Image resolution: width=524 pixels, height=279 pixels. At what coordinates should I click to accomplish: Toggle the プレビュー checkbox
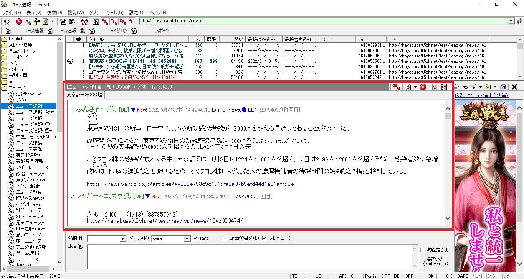coord(264,238)
